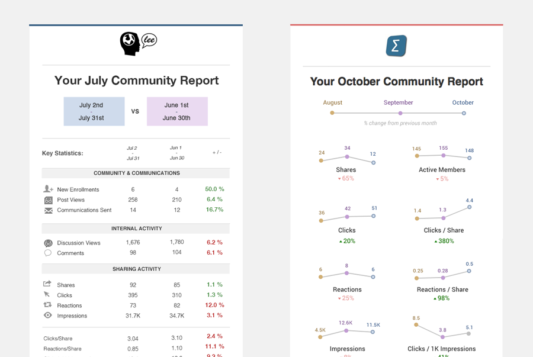Select the June 1st–June 30th date box
533x357 pixels.
(177, 111)
